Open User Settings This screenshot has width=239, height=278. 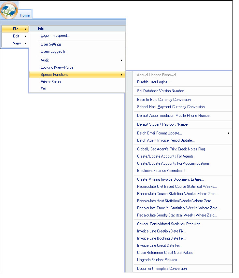pyautogui.click(x=51, y=44)
